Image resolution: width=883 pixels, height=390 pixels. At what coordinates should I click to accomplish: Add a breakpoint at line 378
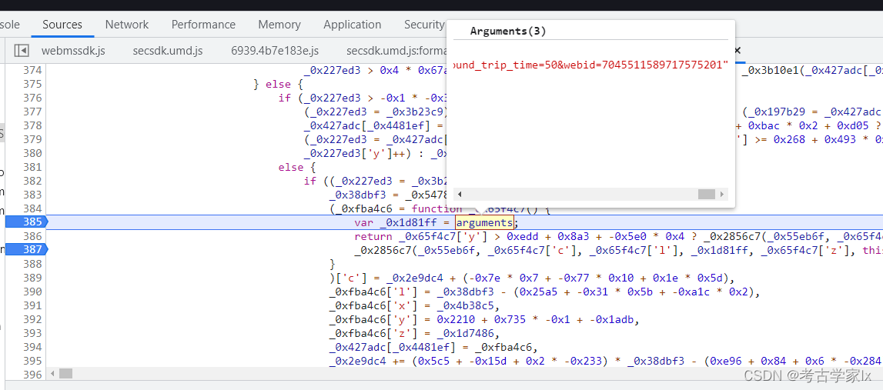(x=32, y=125)
